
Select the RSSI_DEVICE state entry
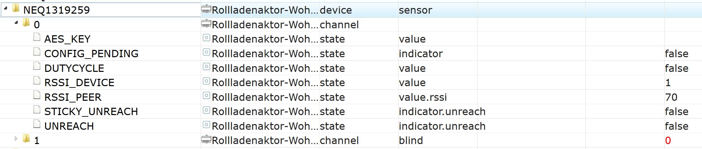point(79,82)
